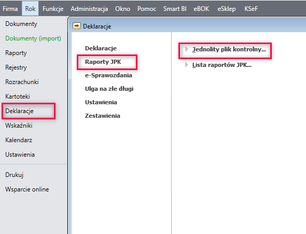
Task: Go to Dokumenty (import) in sidebar
Action: tap(33, 38)
